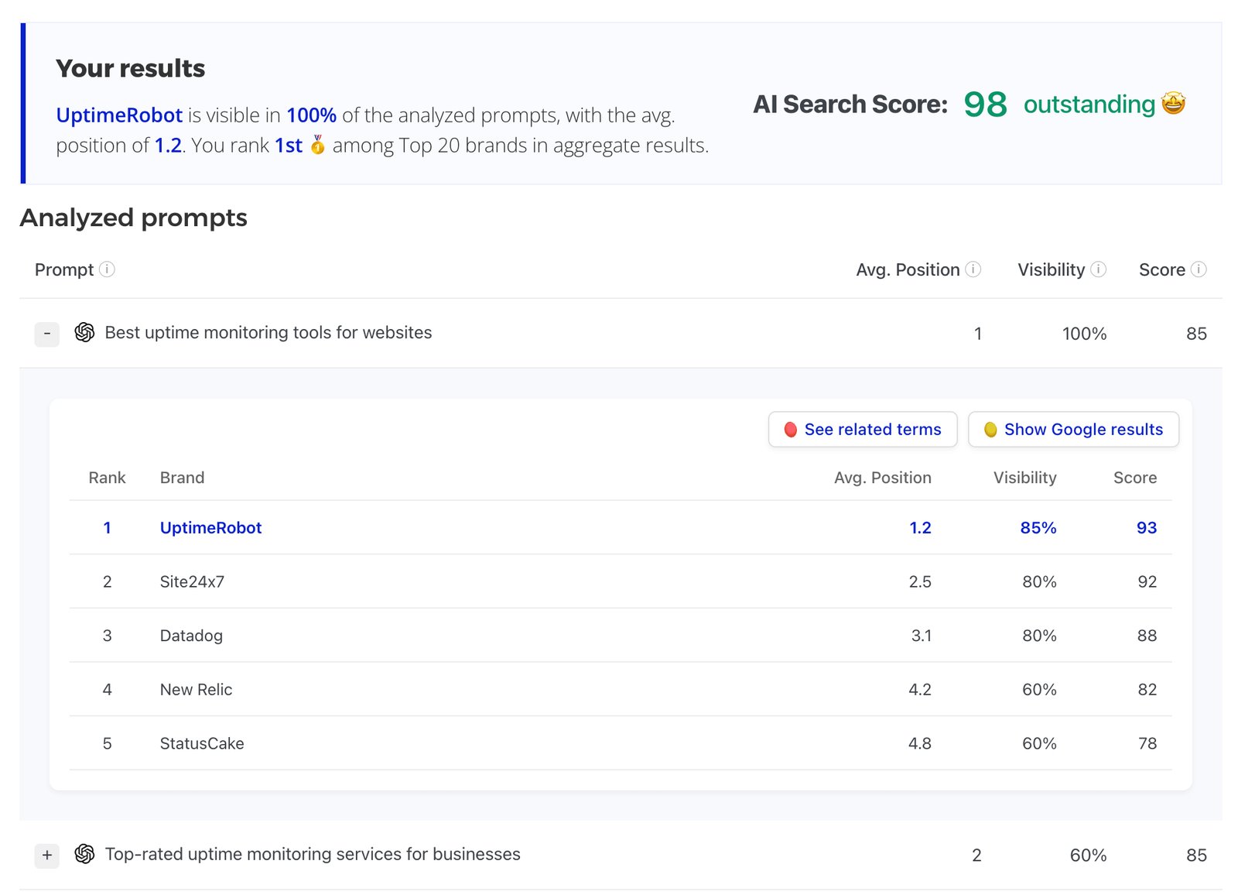The width and height of the screenshot is (1238, 895).
Task: Click the Brand column header
Action: (x=182, y=478)
